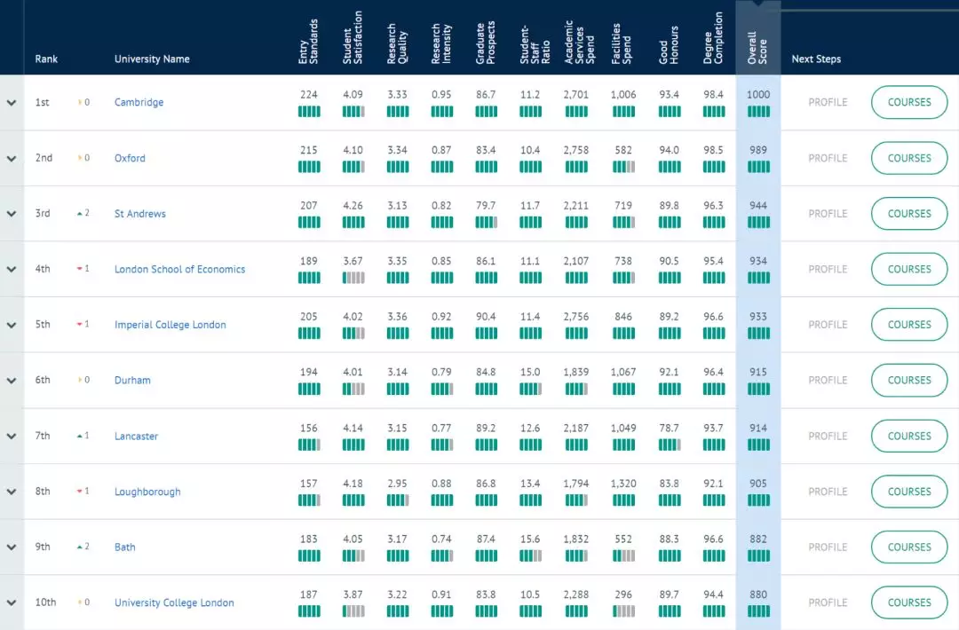This screenshot has height=630, width=959.
Task: View courses for Oxford
Action: click(909, 158)
